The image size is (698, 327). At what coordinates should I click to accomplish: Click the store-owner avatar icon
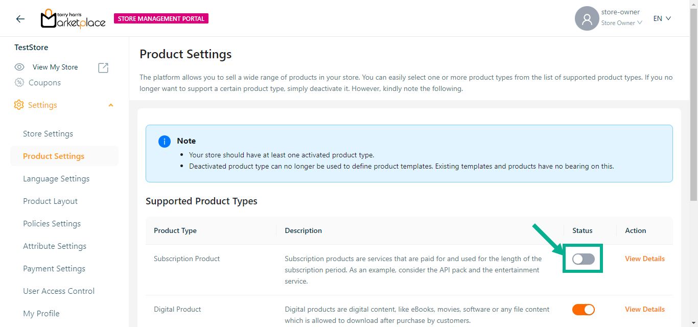click(587, 19)
